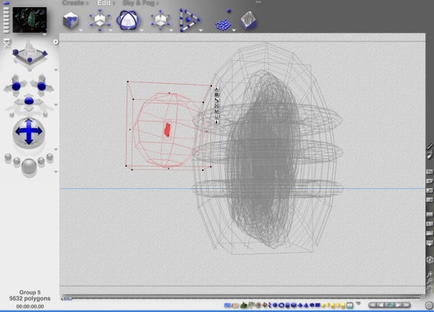Screen dimensions: 434x312
Task: Toggle fast preview second small render sphere
Action: 17,161
